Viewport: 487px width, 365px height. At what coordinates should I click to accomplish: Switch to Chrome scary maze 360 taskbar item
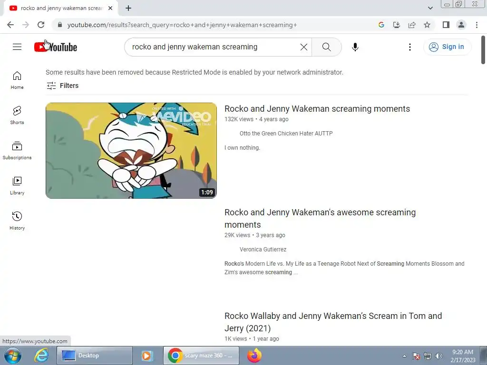(201, 355)
